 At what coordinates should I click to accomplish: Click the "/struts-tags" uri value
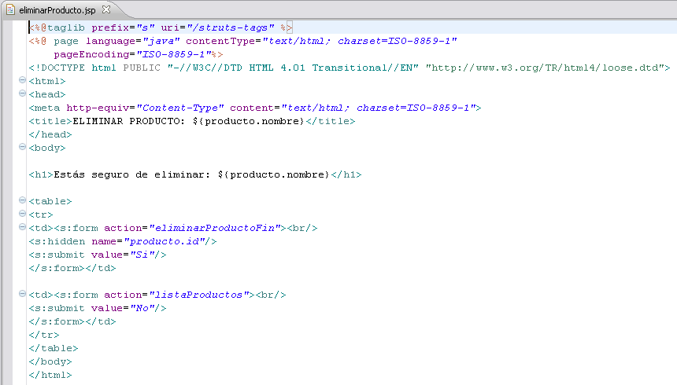[231, 27]
